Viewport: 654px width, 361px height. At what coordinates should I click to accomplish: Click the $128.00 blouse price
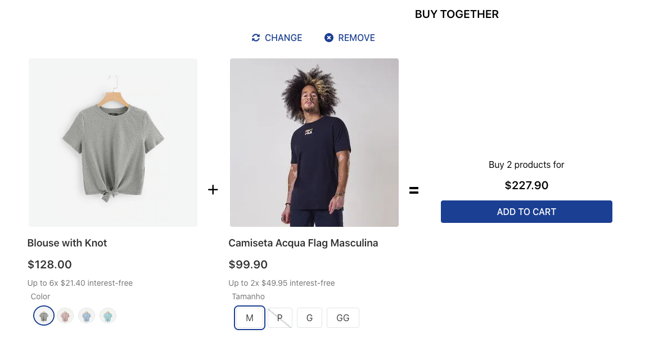[49, 264]
